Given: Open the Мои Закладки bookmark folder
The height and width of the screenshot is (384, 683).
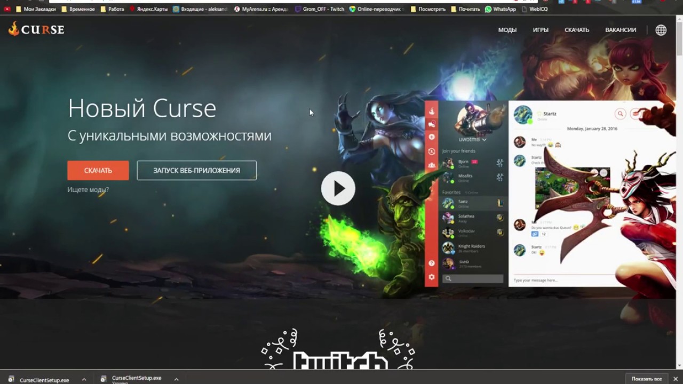Looking at the screenshot, I should 36,9.
